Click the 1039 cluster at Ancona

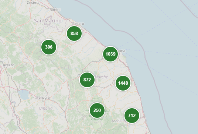pos(110,54)
